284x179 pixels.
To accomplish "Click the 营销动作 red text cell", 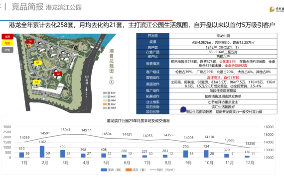I will 223,78.
